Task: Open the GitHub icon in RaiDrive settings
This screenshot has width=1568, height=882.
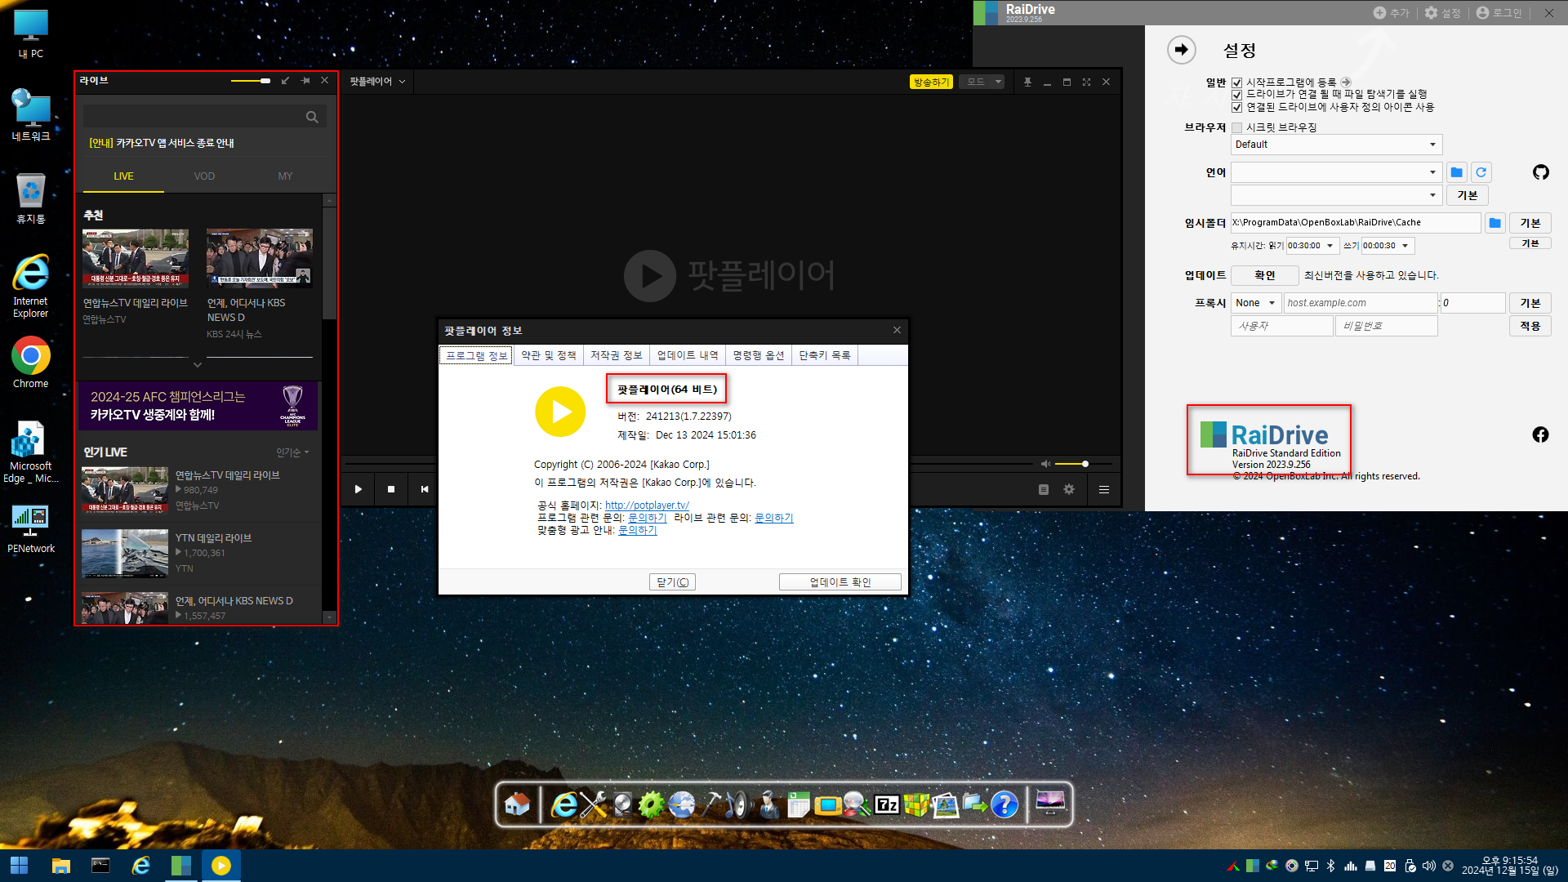Action: click(1540, 172)
